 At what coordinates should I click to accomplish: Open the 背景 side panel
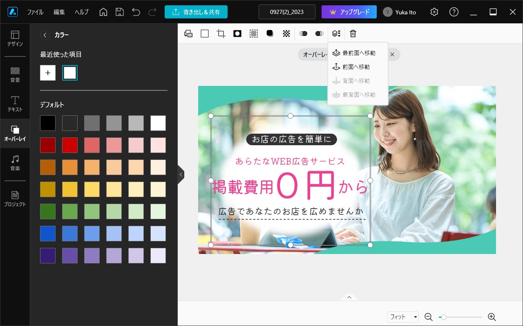pyautogui.click(x=15, y=74)
